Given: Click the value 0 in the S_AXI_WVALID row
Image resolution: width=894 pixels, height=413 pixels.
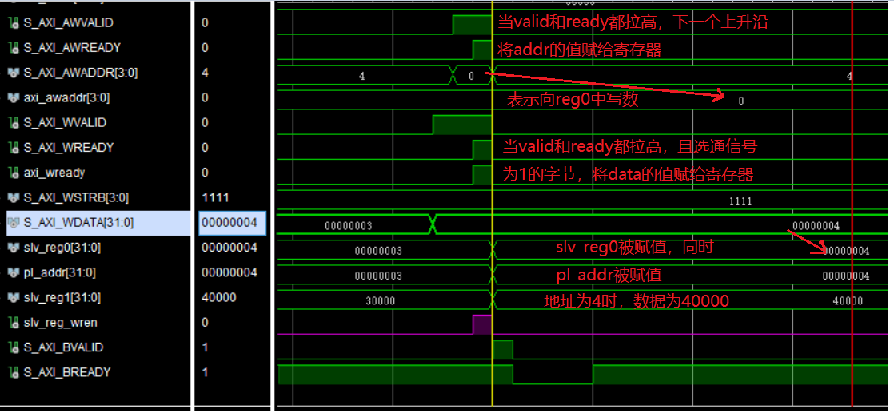Looking at the screenshot, I should click(x=205, y=123).
